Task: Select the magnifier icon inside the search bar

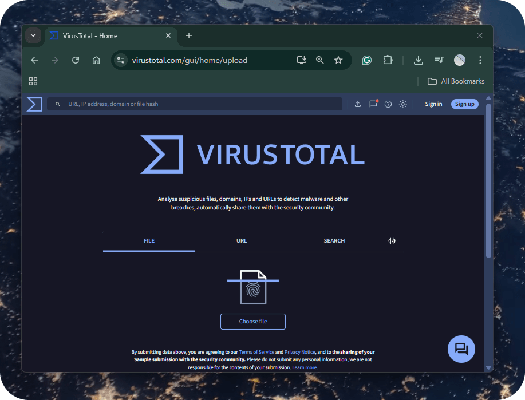Action: pyautogui.click(x=58, y=104)
